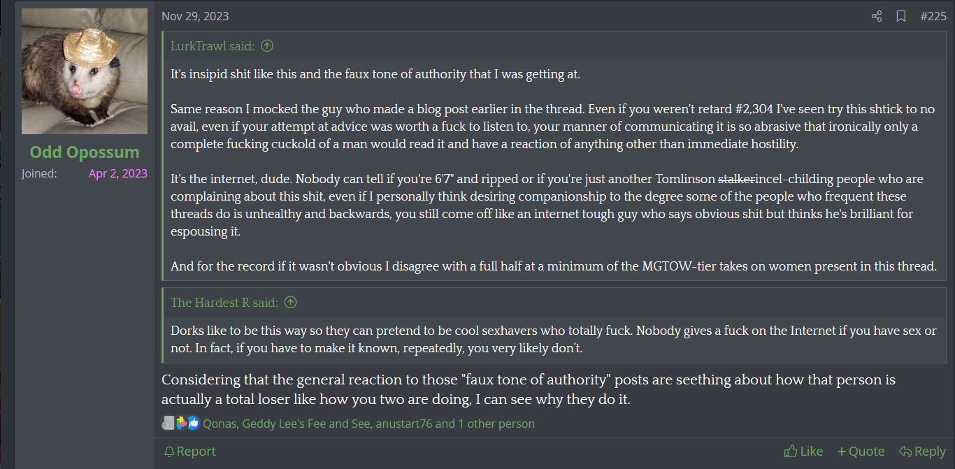Click the puzzle piece reaction icon
The image size is (955, 469).
[181, 423]
